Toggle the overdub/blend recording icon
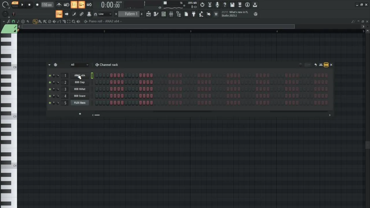The image size is (370, 208). click(82, 5)
